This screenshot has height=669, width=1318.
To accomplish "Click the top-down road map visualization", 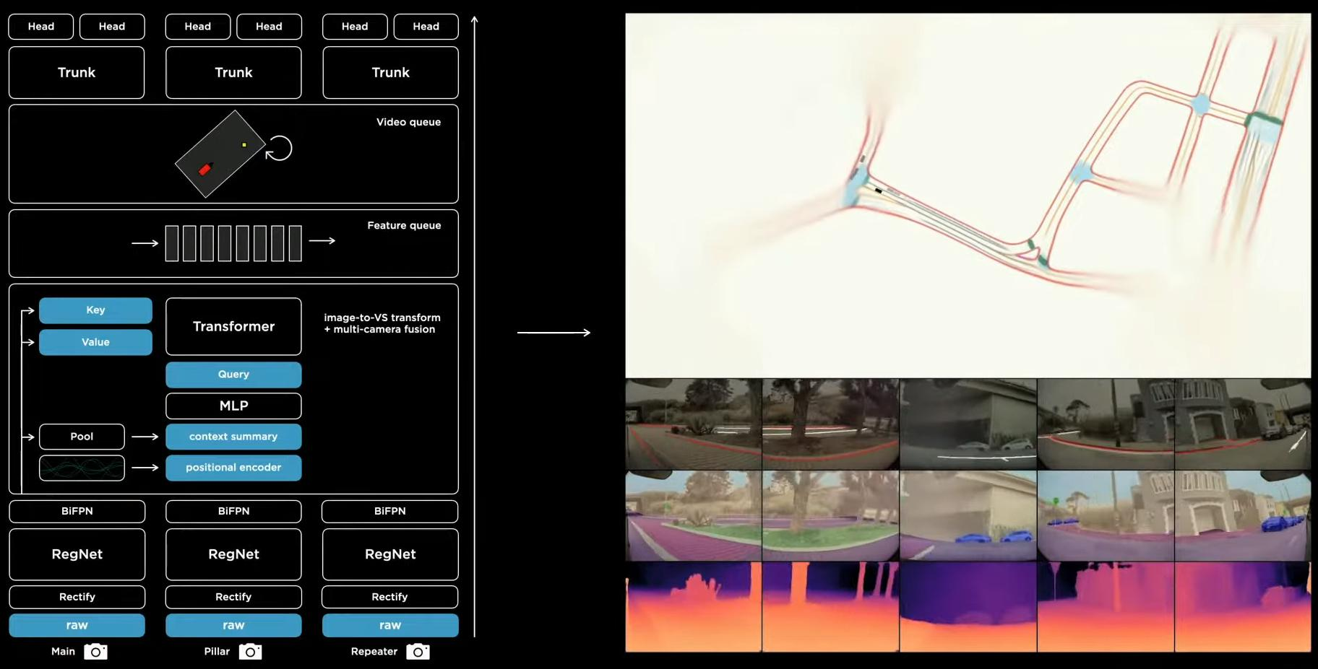I will tap(968, 196).
